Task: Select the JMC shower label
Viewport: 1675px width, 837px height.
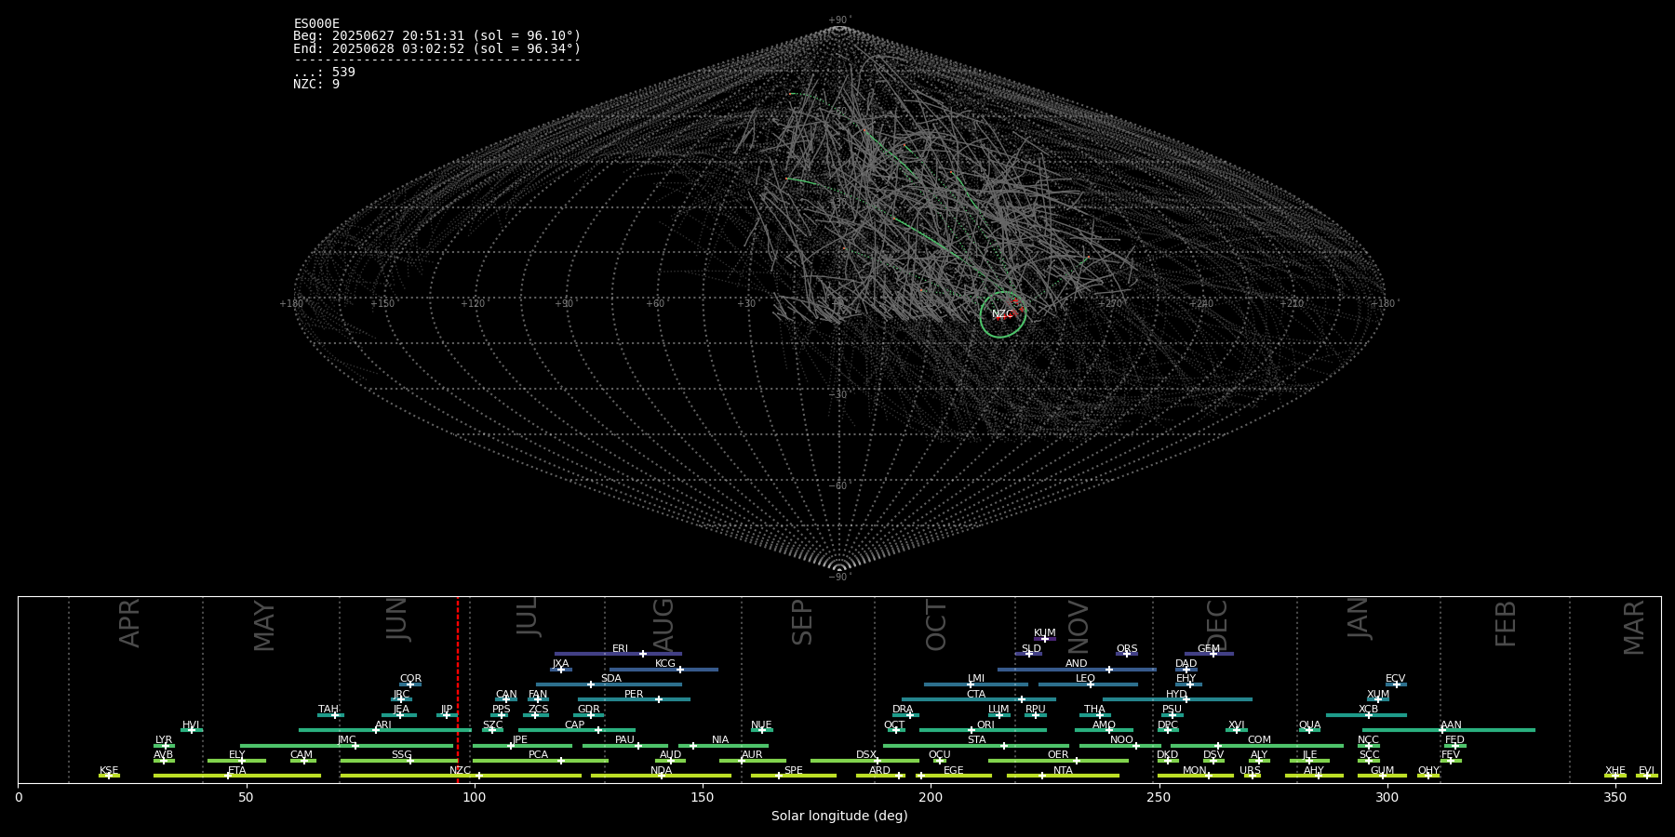Action: click(x=347, y=740)
